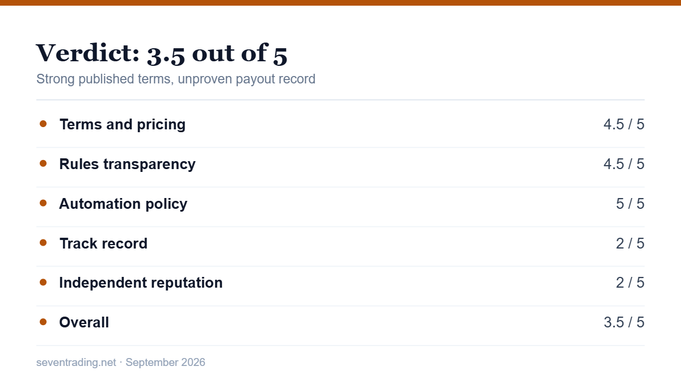Click the subtitle about unproven payout record
681x383 pixels.
(176, 79)
